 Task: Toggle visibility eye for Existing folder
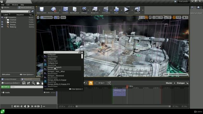click(2, 22)
